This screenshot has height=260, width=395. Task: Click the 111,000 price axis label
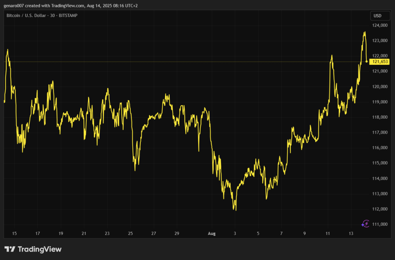[x=380, y=224]
